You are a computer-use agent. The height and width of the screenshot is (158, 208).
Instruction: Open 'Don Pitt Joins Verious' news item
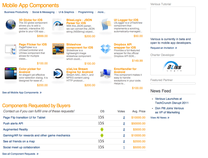click(x=169, y=110)
